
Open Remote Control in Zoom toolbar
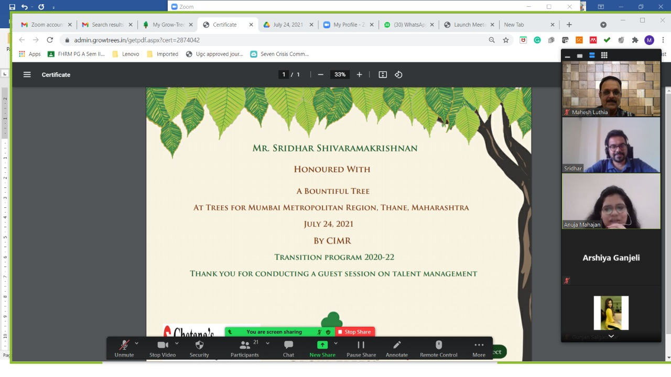tap(438, 348)
